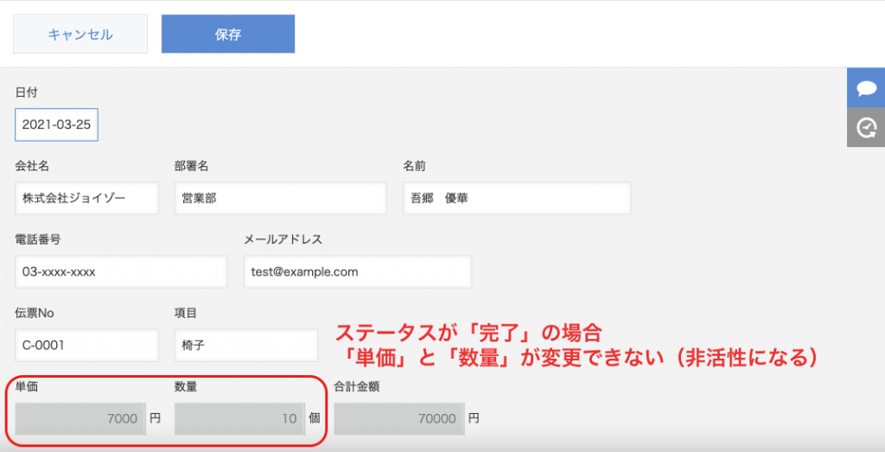Click the 項目 label
The image size is (885, 452).
186,313
